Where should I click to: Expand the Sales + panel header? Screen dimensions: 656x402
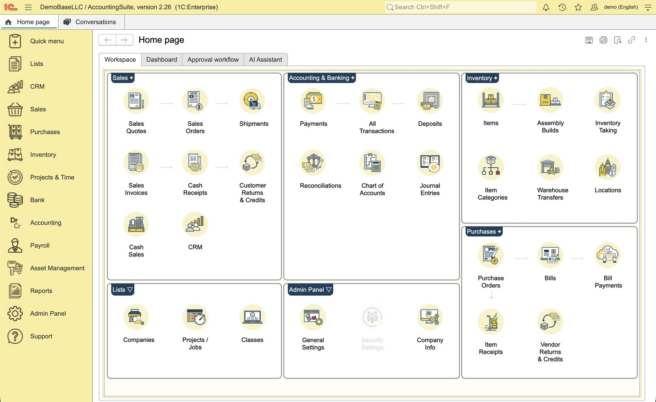coord(123,78)
